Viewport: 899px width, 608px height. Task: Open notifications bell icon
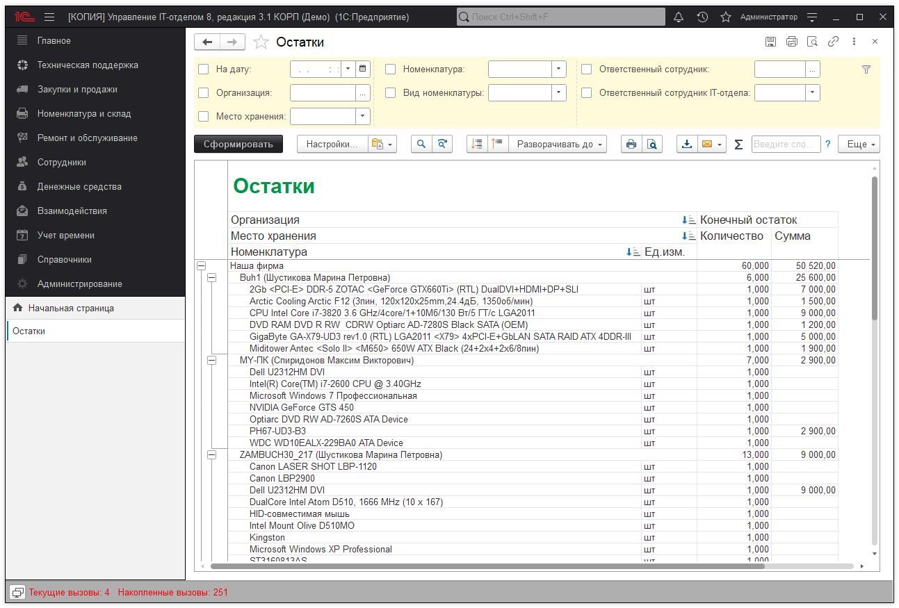click(679, 17)
